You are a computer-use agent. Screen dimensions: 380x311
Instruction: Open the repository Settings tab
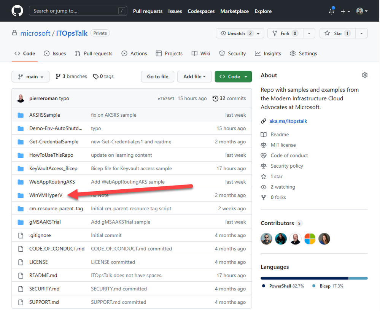(304, 54)
